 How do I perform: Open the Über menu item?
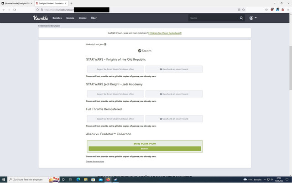tap(94, 18)
